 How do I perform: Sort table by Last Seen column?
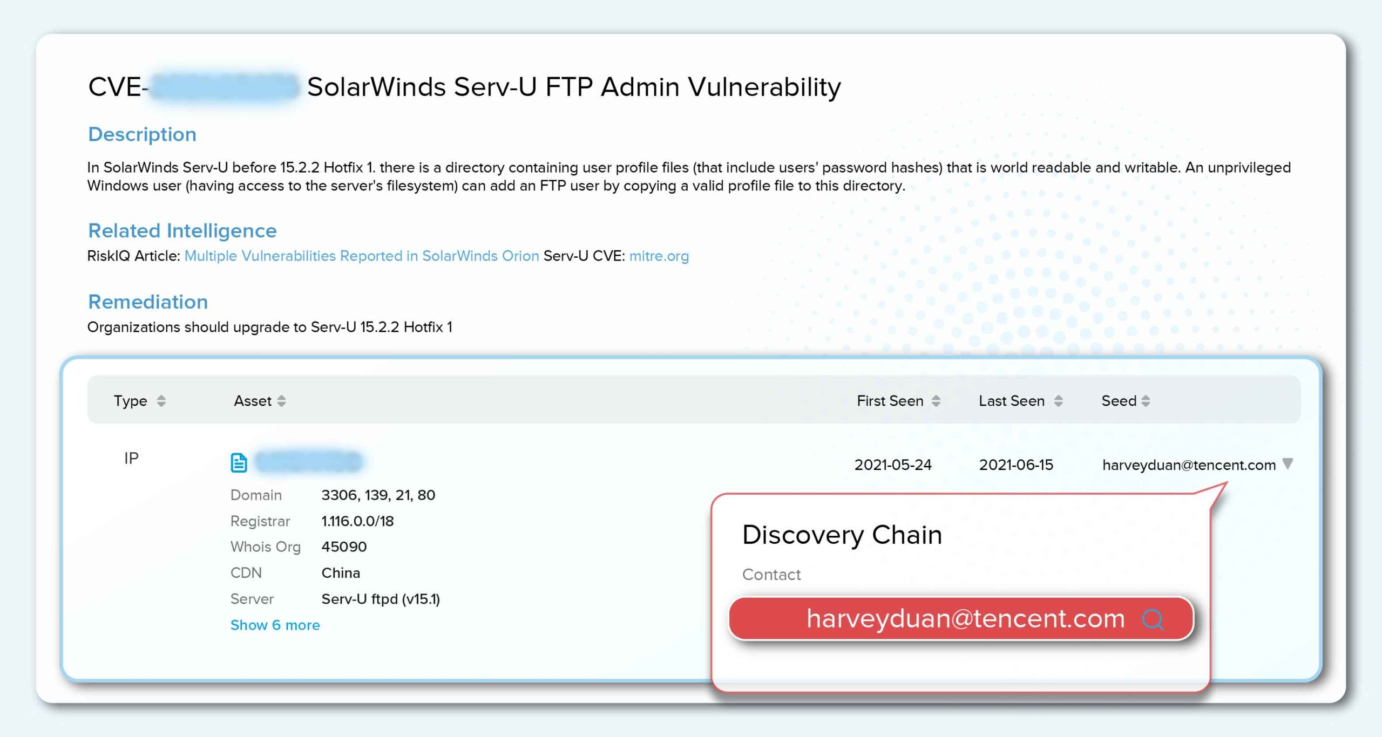click(1058, 401)
